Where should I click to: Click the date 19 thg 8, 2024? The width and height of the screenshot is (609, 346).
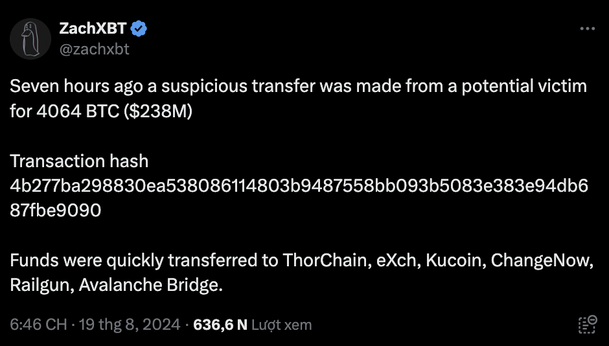130,325
